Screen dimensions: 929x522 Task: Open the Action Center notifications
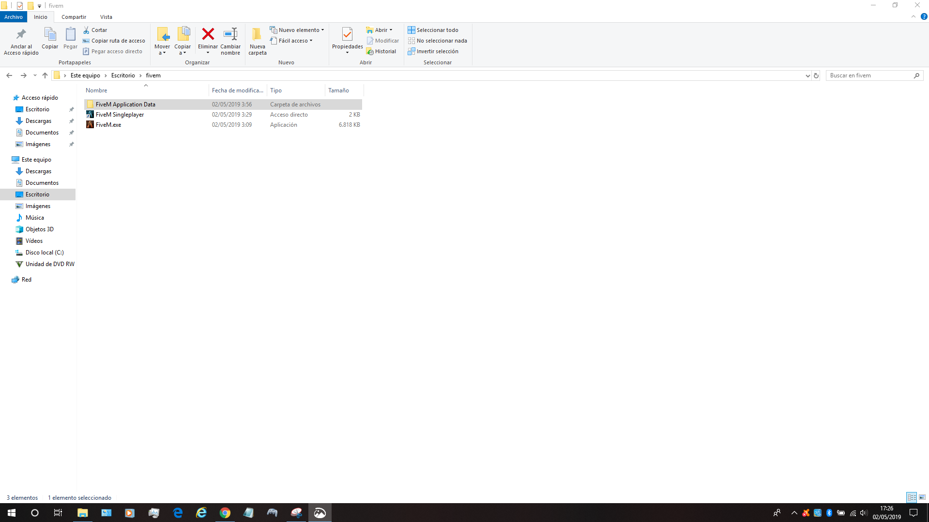pos(914,513)
